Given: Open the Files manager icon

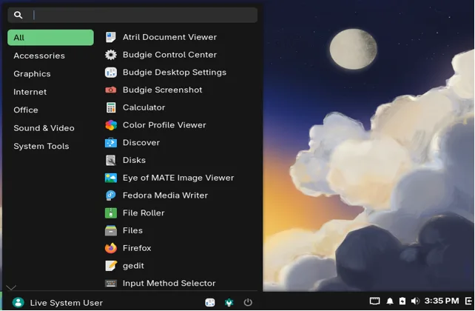Looking at the screenshot, I should tap(110, 231).
